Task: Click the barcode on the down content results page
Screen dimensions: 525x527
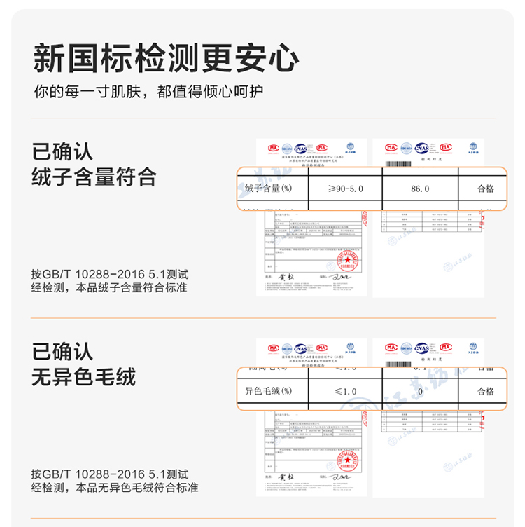Action: tap(398, 164)
